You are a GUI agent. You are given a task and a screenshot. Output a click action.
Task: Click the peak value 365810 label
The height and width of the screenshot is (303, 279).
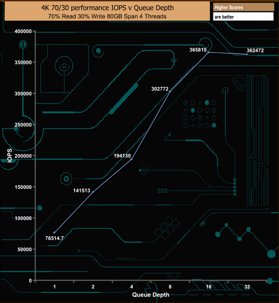pos(198,50)
